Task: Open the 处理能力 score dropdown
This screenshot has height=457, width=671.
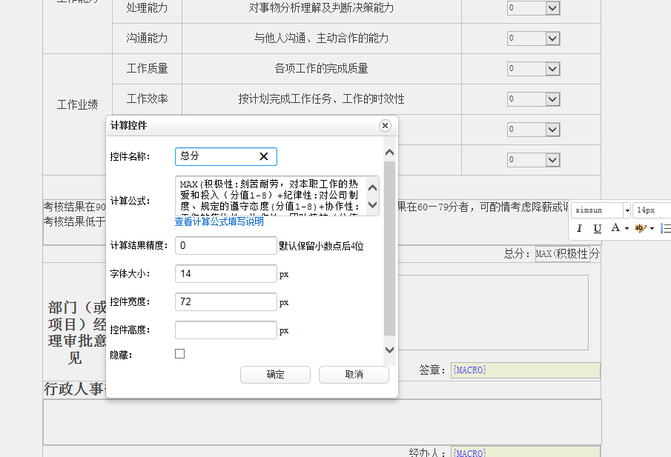Action: click(552, 7)
